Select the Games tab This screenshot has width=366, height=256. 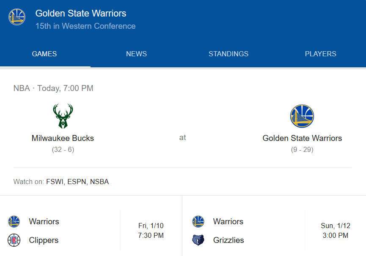pos(44,54)
